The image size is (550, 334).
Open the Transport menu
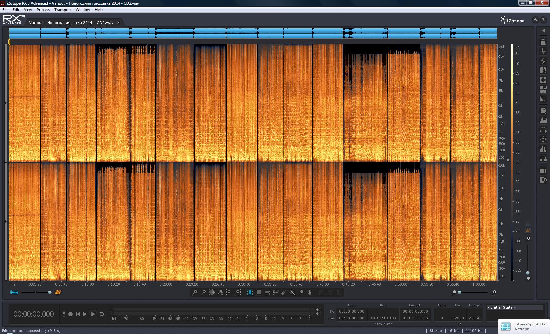(x=63, y=10)
